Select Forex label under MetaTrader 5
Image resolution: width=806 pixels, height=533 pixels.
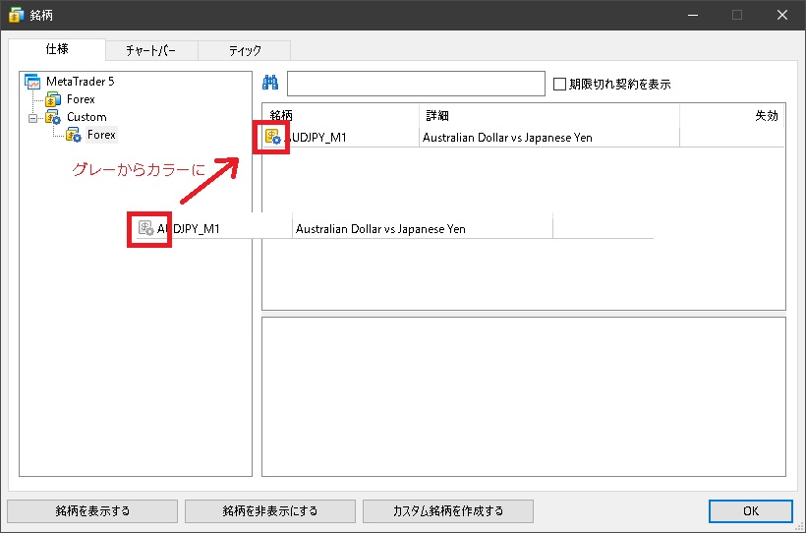81,98
